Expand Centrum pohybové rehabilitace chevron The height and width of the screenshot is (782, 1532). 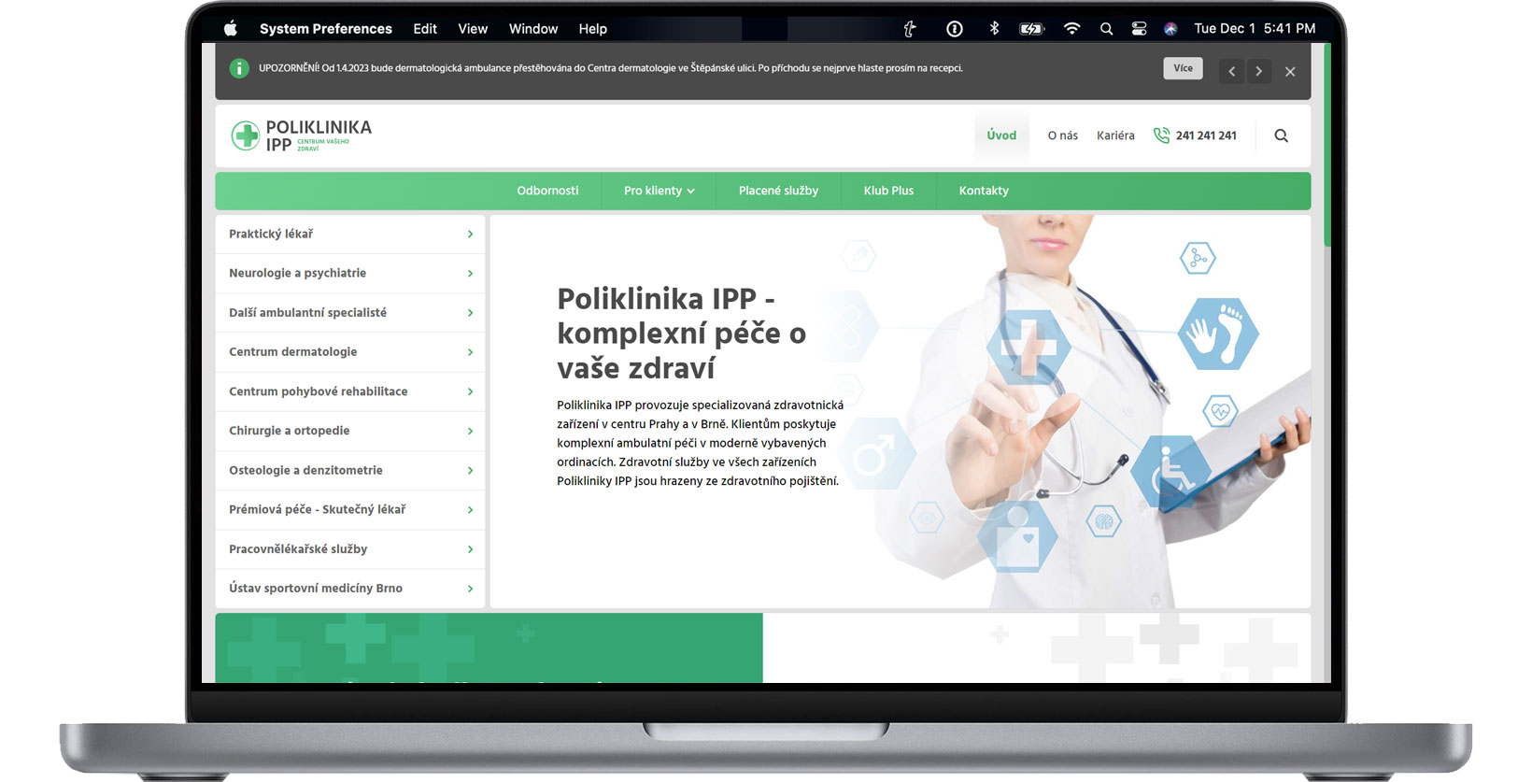[x=470, y=391]
